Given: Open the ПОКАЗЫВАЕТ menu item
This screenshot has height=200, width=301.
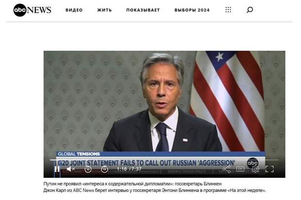Looking at the screenshot, I should coord(143,10).
